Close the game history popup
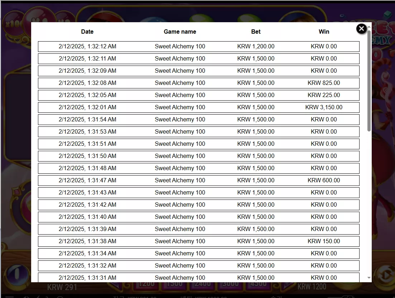 point(361,29)
